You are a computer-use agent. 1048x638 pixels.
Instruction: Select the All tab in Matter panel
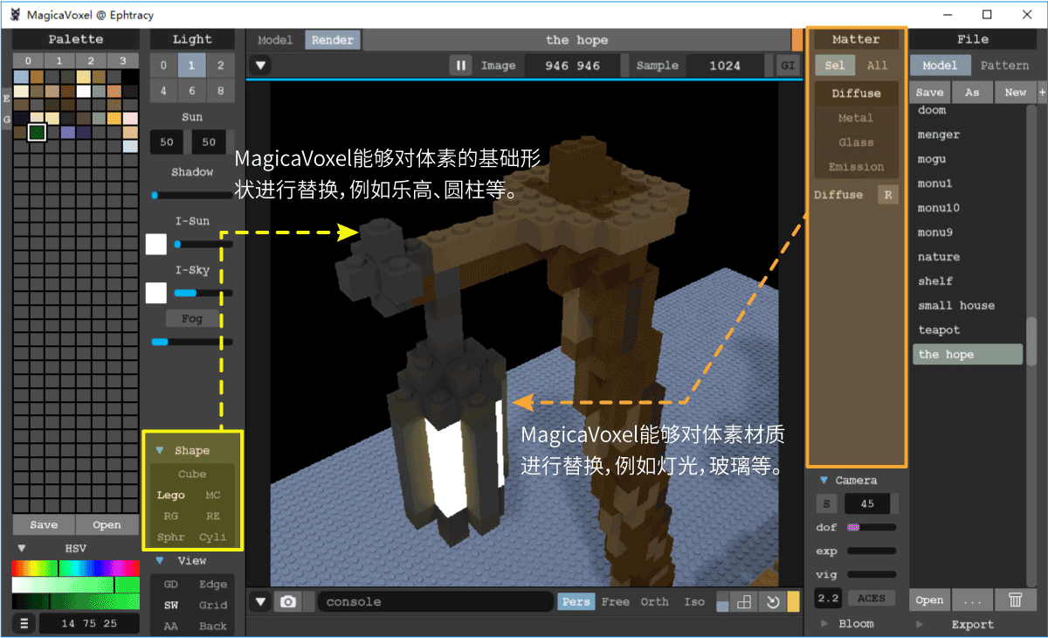pos(877,66)
